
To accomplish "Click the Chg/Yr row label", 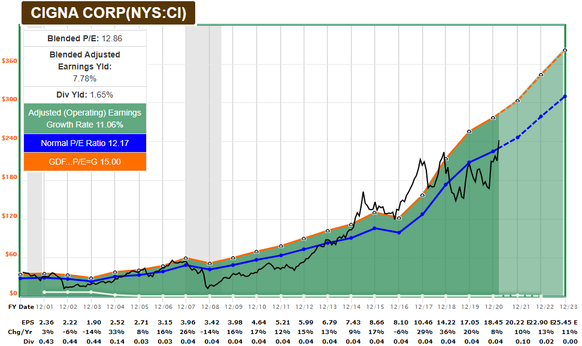I will tap(21, 332).
